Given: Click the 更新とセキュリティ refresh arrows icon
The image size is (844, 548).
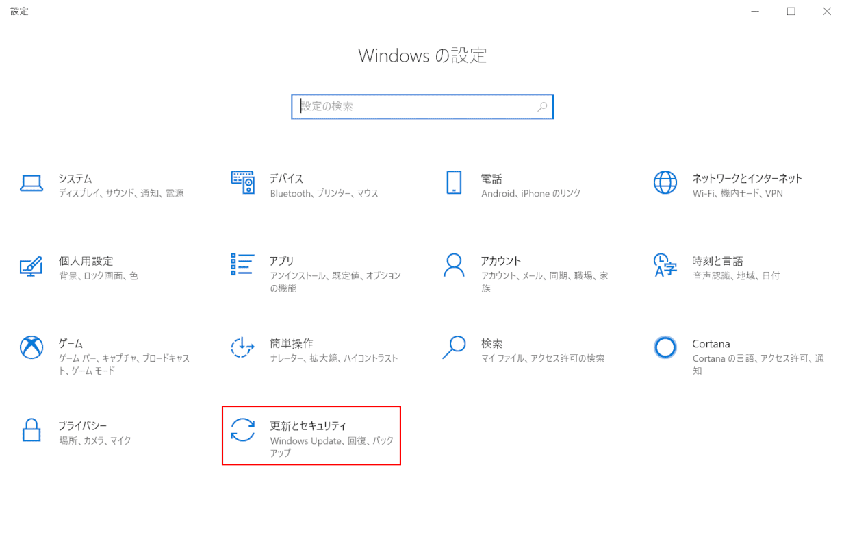Looking at the screenshot, I should (243, 430).
